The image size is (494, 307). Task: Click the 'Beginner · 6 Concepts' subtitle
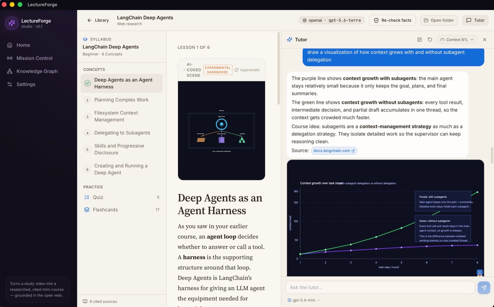click(102, 54)
